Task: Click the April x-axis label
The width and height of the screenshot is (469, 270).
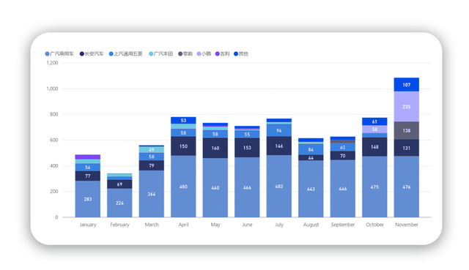Action: tap(183, 225)
